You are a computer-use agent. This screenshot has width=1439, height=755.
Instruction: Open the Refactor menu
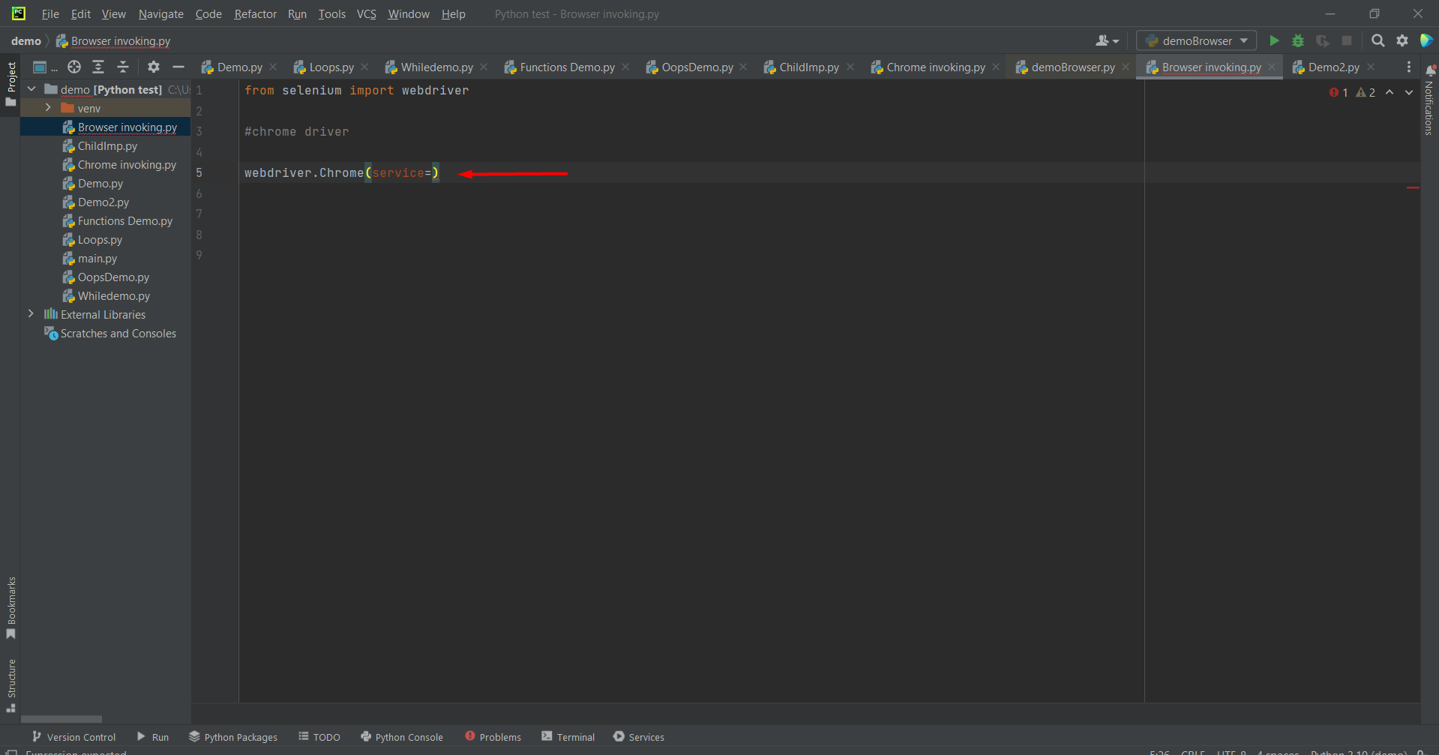(x=255, y=13)
